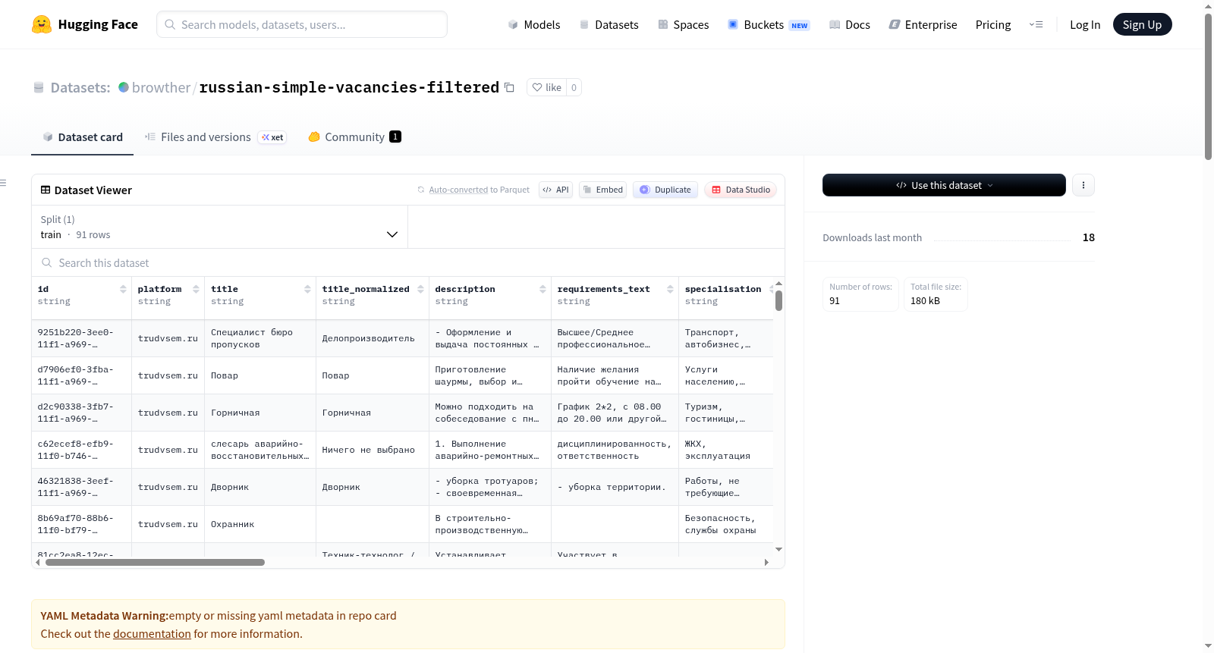Click the table scroll down arrow
This screenshot has height=653, width=1214.
[778, 549]
